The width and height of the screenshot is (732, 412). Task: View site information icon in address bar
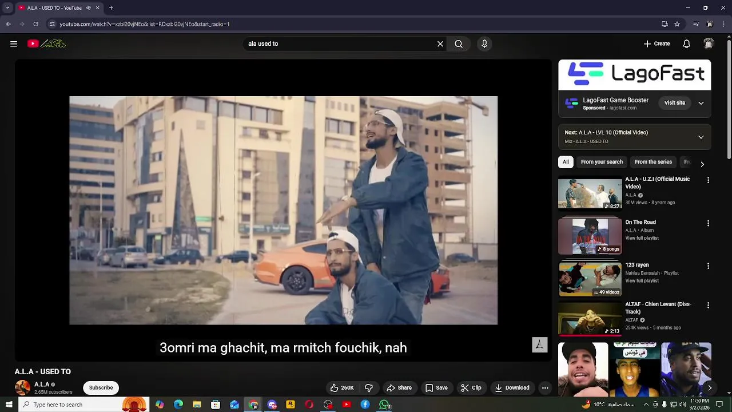click(x=52, y=24)
